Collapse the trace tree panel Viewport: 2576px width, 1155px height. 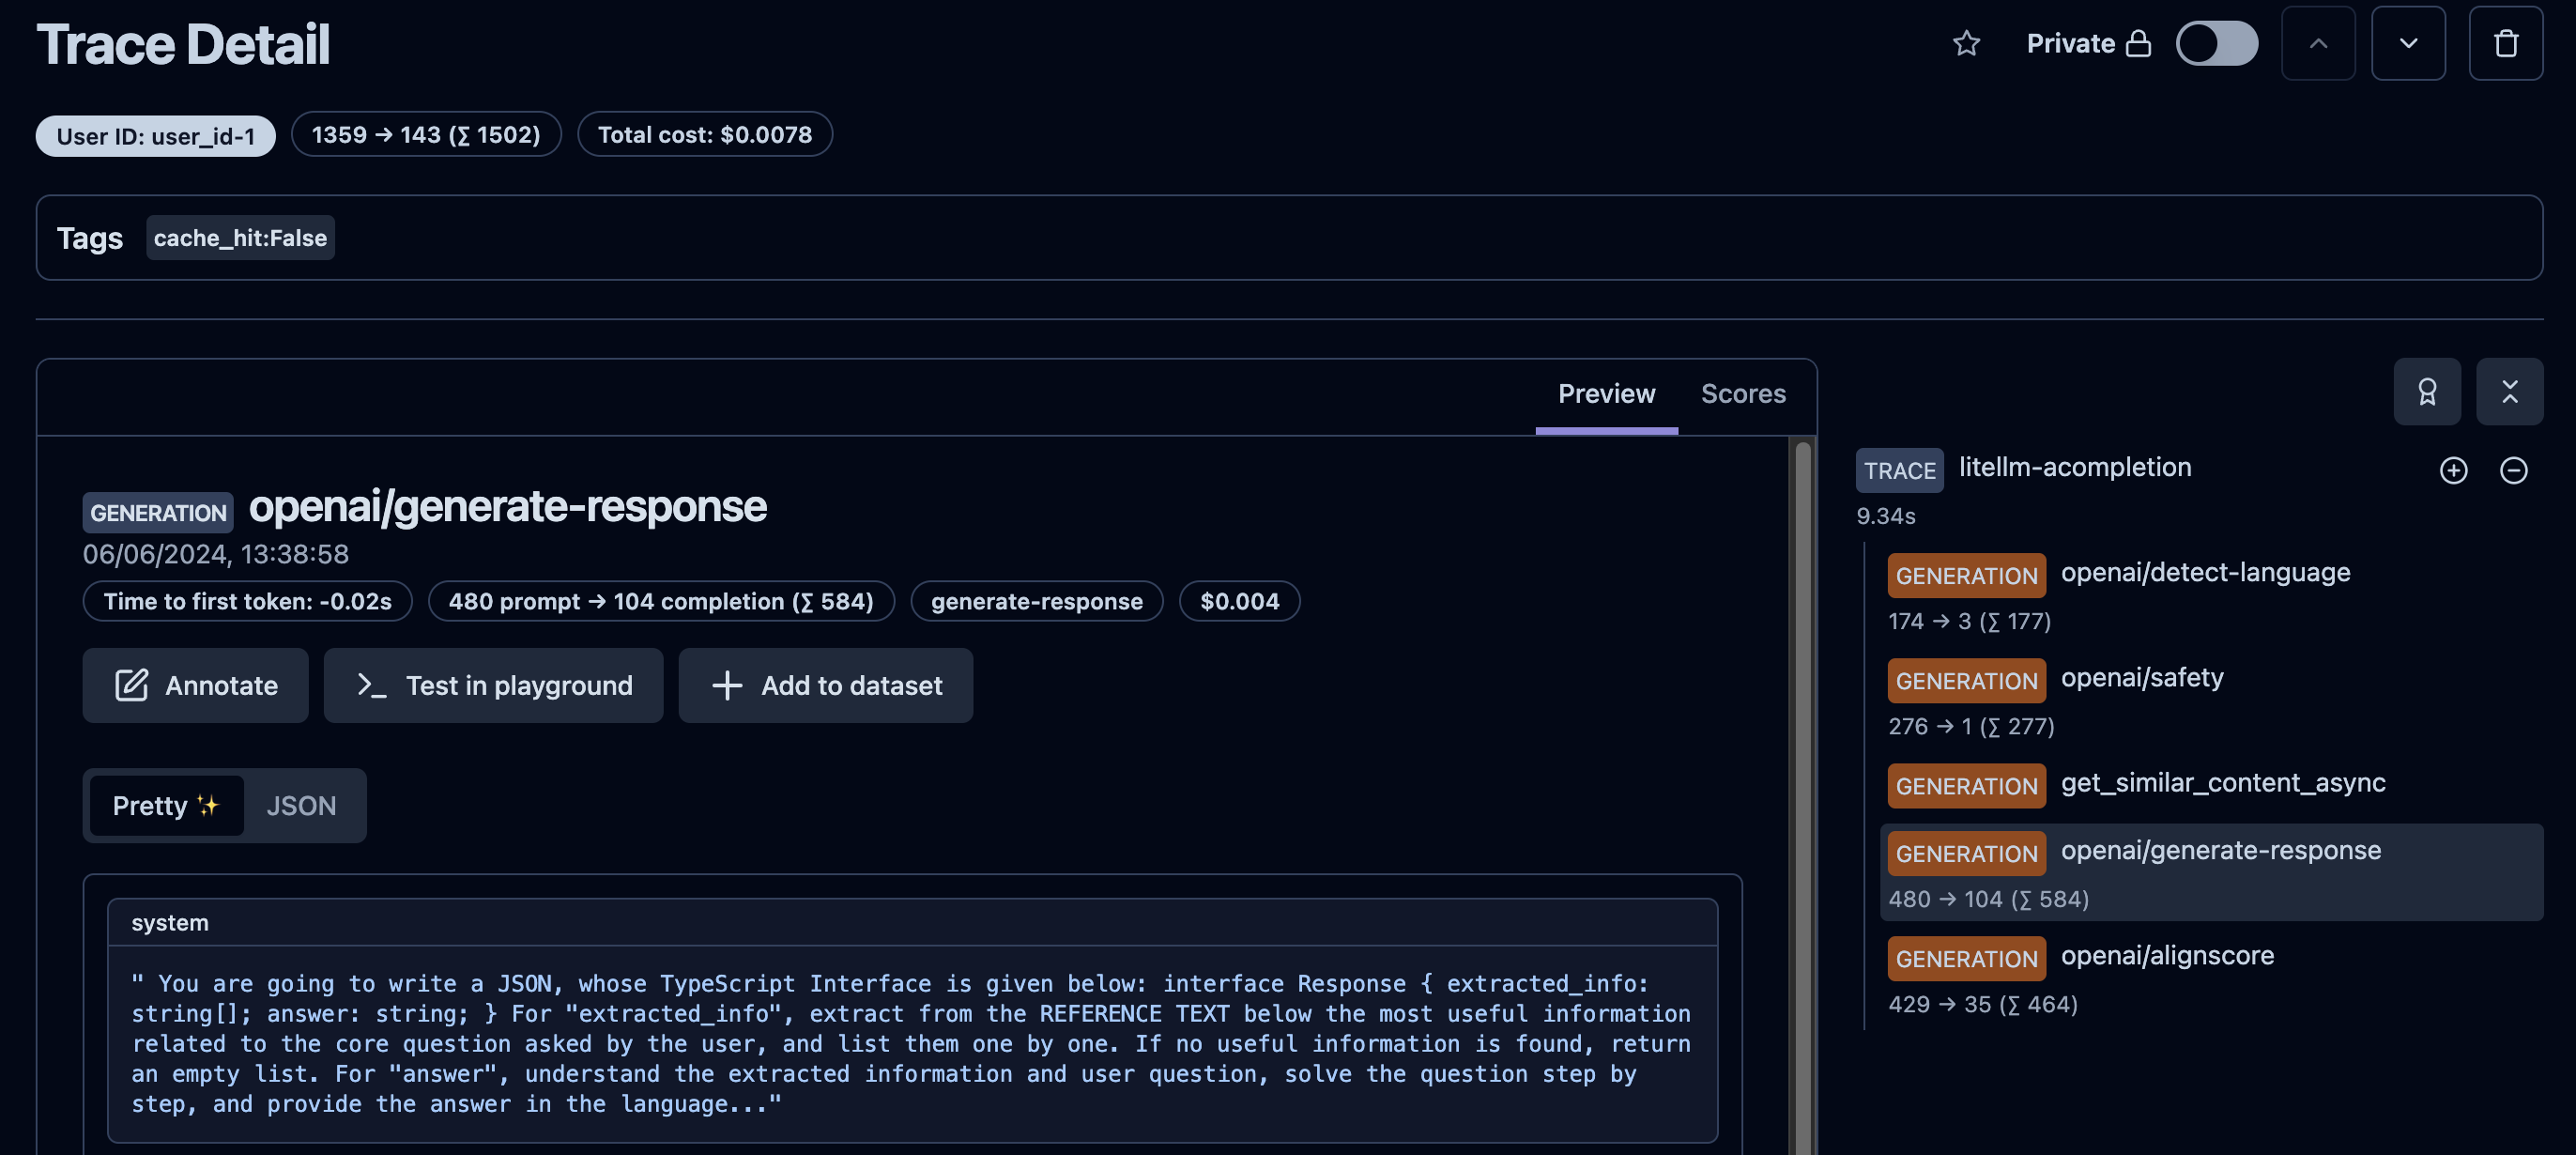pos(2509,391)
